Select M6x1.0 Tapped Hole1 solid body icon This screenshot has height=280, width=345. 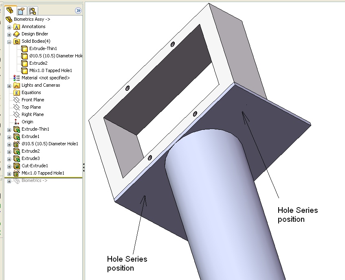[24, 70]
